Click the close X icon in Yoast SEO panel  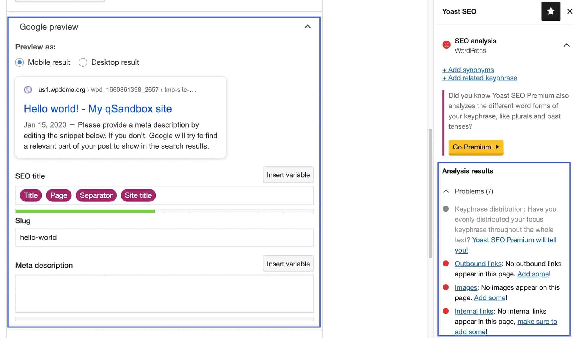pyautogui.click(x=569, y=11)
